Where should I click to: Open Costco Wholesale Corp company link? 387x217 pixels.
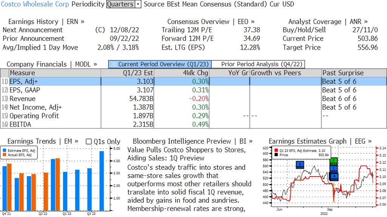[x=35, y=4]
